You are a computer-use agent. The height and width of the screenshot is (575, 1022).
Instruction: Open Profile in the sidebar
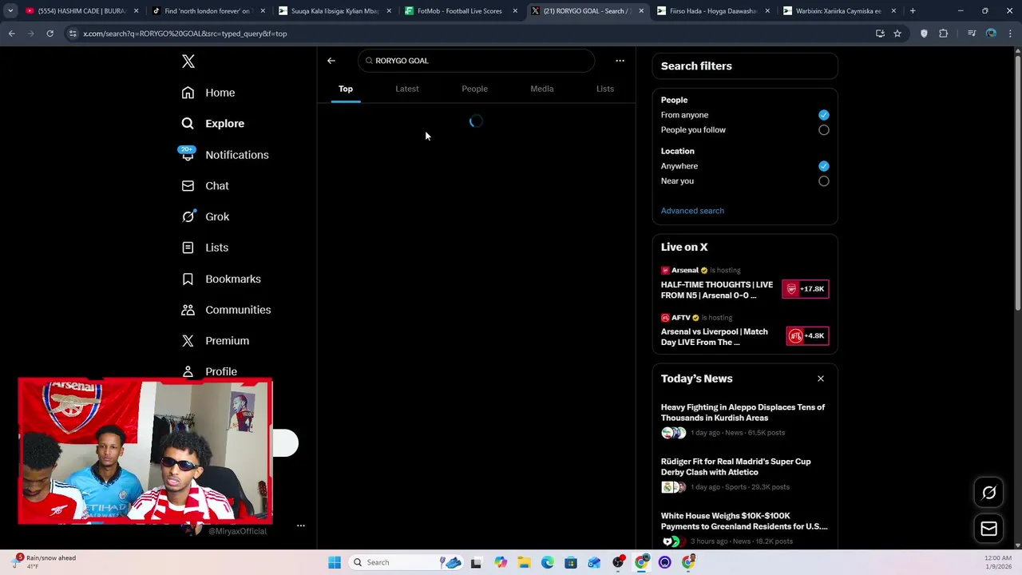[209, 371]
